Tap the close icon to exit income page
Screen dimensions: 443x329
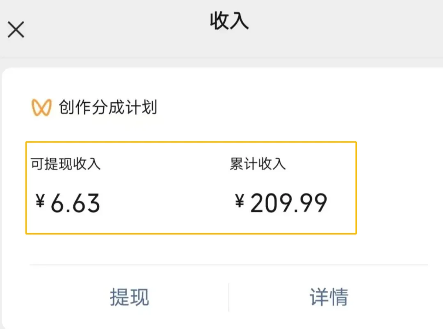tap(16, 29)
